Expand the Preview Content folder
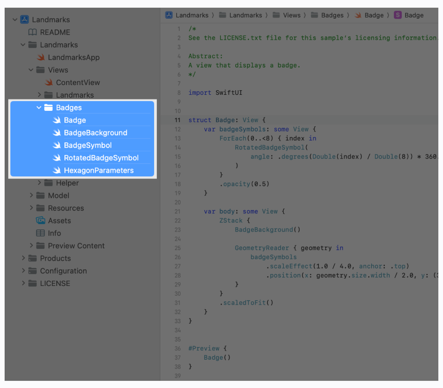This screenshot has width=443, height=388. point(31,245)
